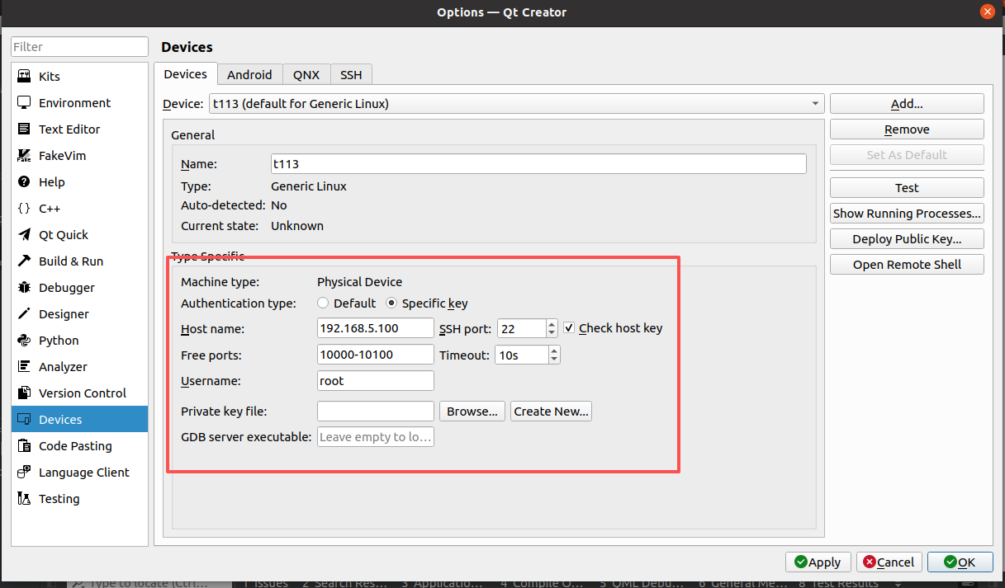Open the Python settings icon
This screenshot has height=588, width=1005.
[24, 340]
